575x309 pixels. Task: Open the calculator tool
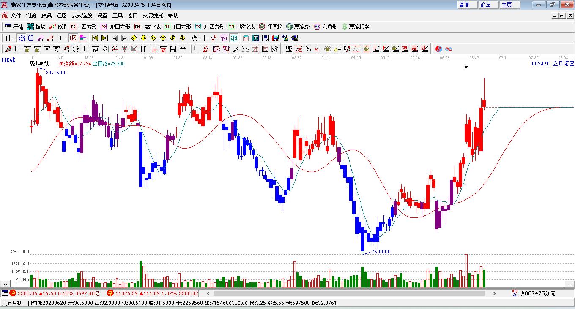click(255, 38)
